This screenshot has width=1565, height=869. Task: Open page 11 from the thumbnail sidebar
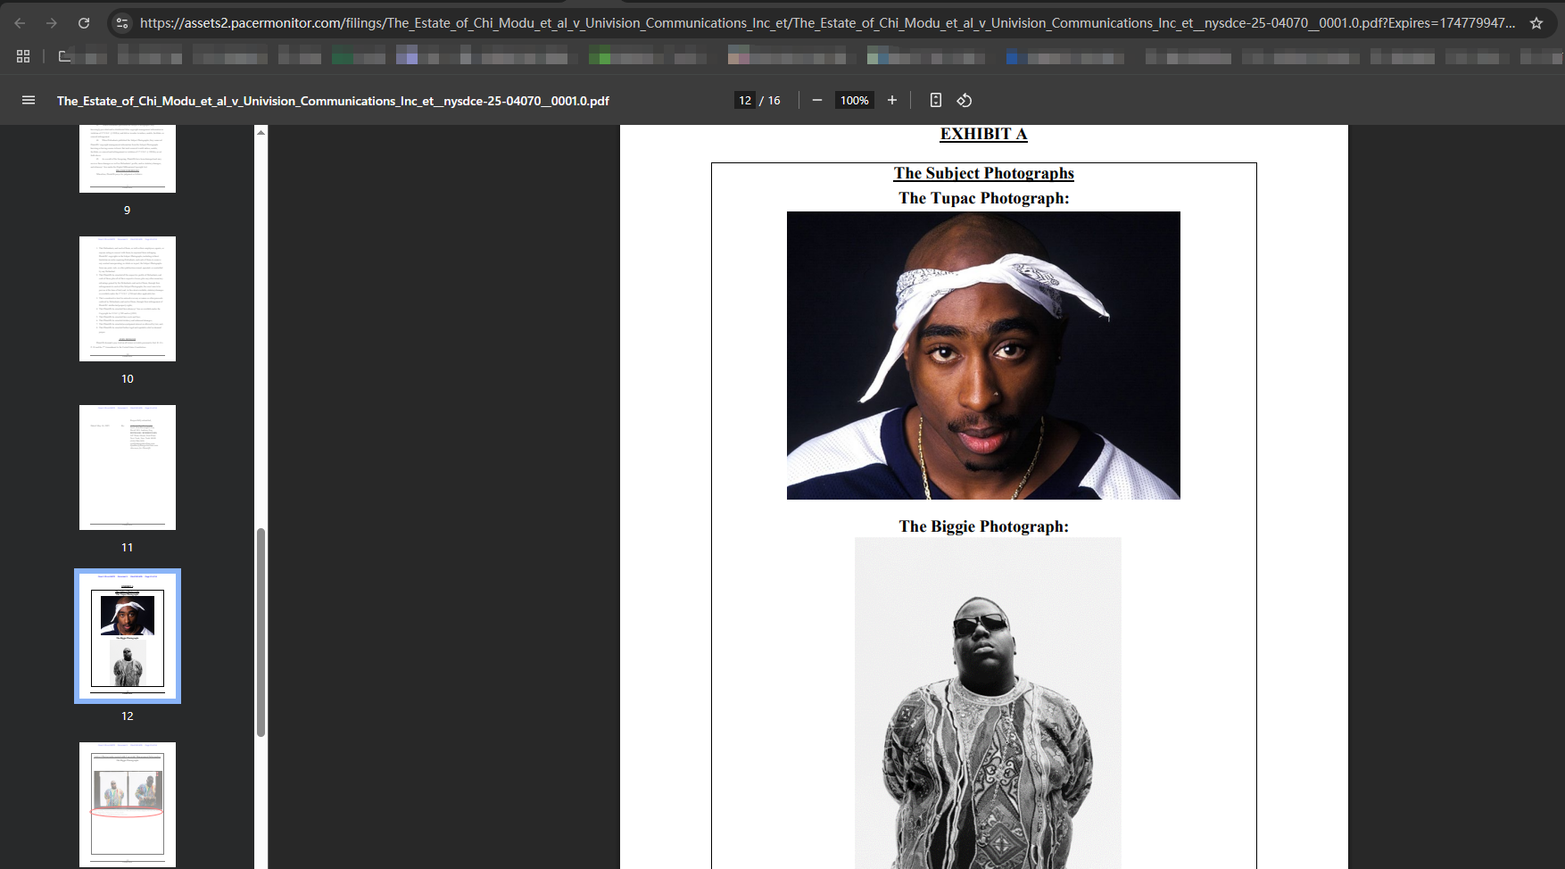[128, 468]
